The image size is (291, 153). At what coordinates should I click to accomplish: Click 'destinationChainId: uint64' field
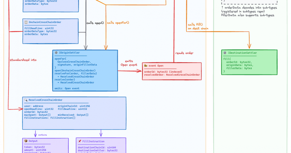pyautogui.click(x=97, y=148)
